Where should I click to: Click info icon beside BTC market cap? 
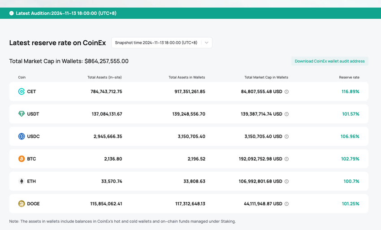click(x=287, y=159)
